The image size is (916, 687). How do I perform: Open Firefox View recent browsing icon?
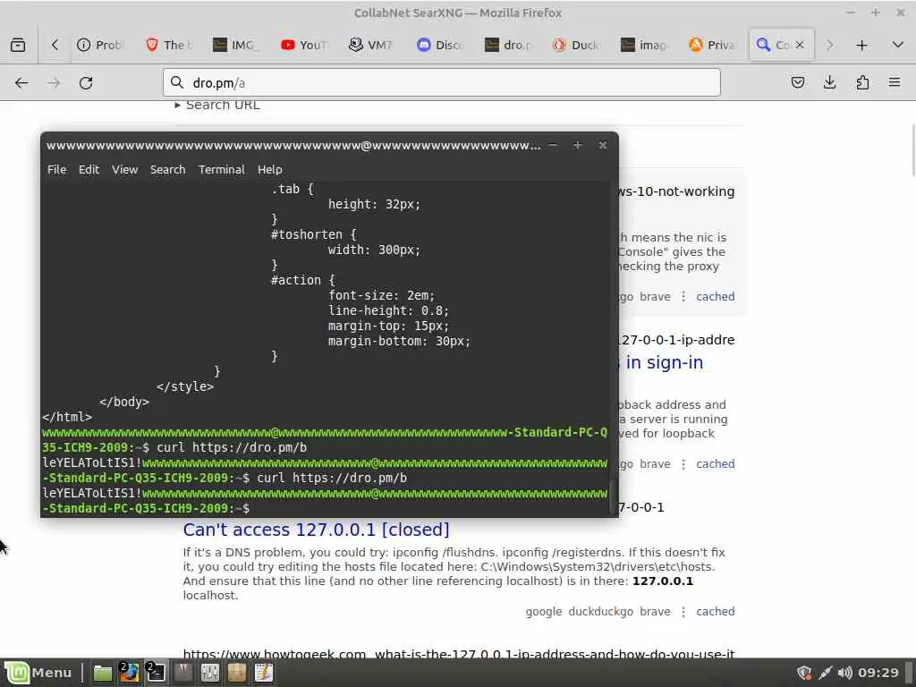click(18, 45)
